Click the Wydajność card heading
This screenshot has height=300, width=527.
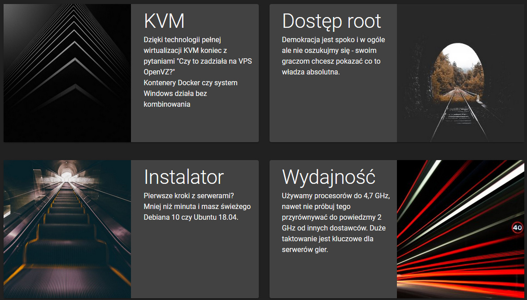click(328, 177)
